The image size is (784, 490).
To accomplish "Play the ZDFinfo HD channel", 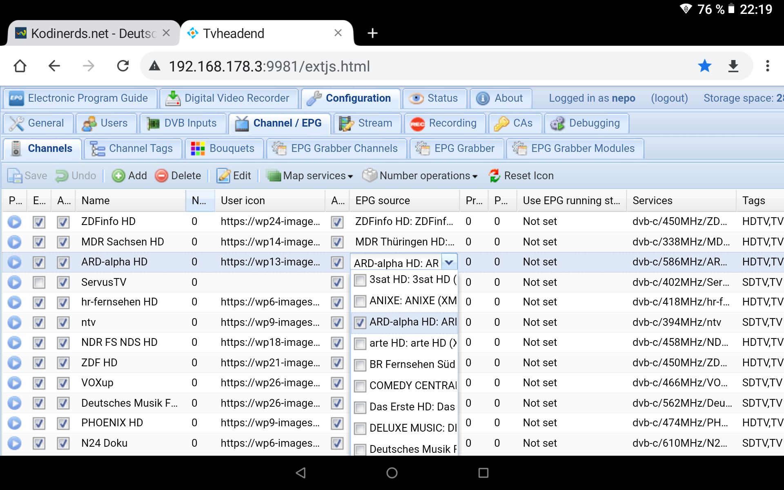I will coord(14,222).
